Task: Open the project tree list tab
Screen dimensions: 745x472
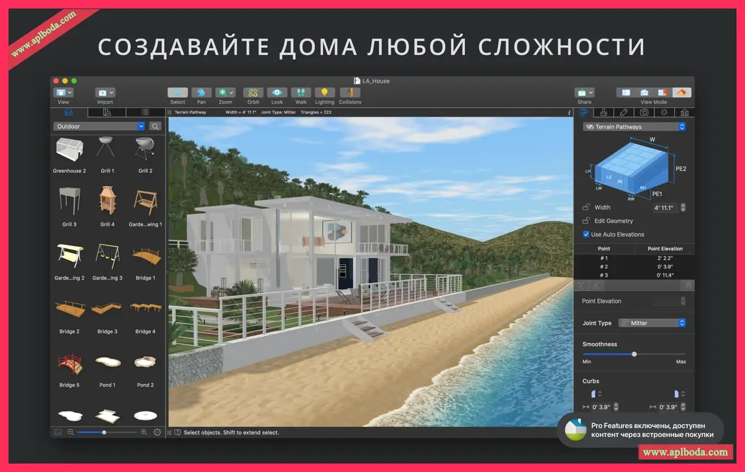Action: pos(145,112)
